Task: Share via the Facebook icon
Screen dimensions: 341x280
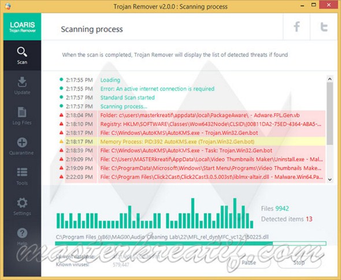Action: pos(296,27)
